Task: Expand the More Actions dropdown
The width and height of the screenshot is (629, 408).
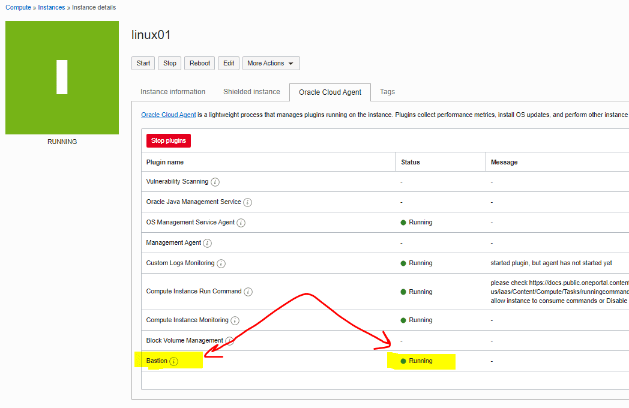Action: [x=271, y=64]
